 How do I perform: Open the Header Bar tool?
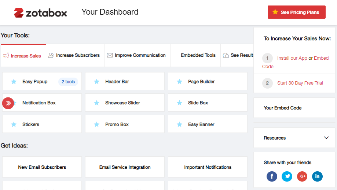pos(125,81)
